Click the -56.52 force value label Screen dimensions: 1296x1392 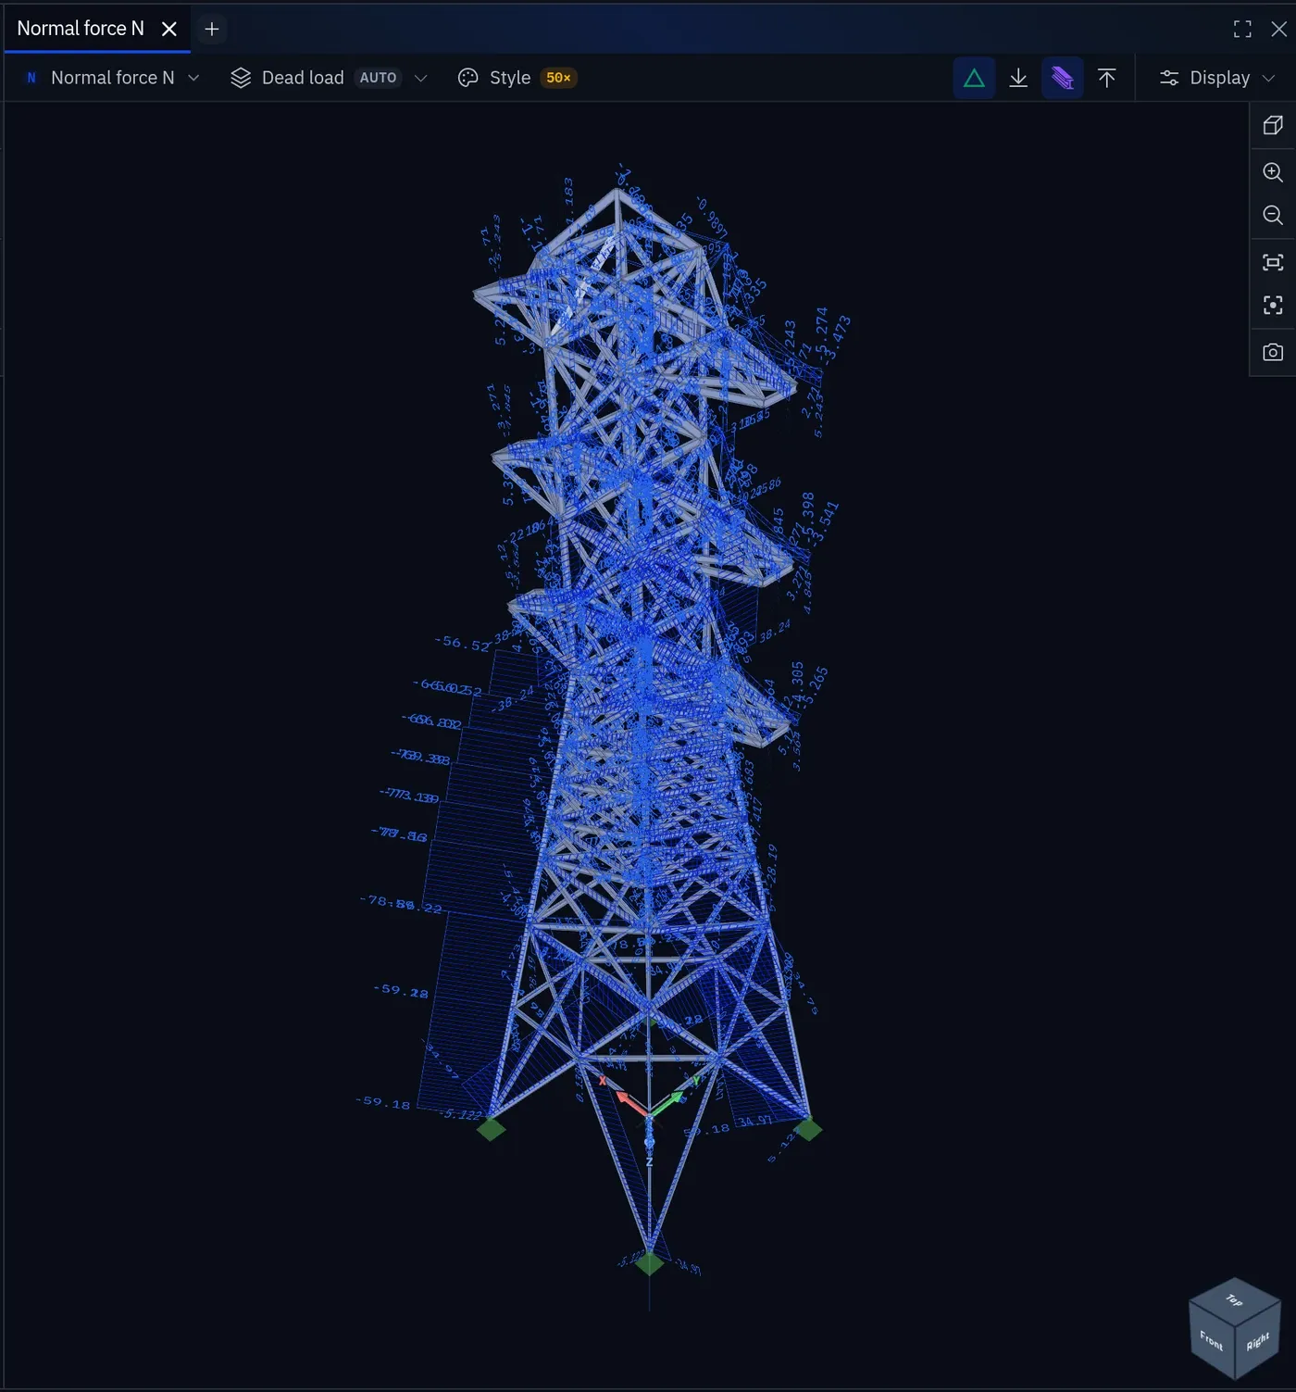pyautogui.click(x=462, y=643)
